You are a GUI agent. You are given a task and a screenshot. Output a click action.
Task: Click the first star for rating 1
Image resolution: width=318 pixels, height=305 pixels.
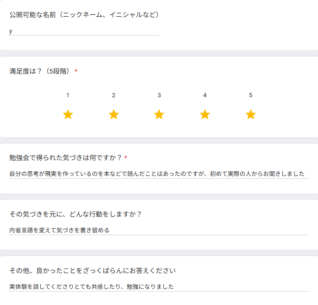(x=68, y=114)
